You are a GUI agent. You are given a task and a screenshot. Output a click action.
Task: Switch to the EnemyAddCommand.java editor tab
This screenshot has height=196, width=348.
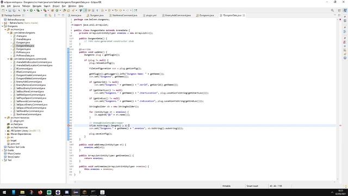(x=177, y=15)
